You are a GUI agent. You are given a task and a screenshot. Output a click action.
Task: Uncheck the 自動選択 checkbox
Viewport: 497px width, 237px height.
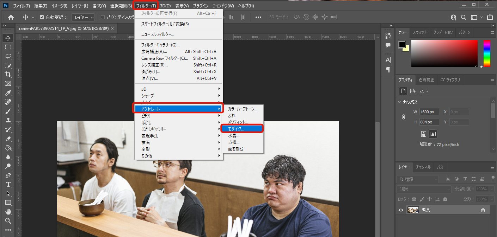coord(42,17)
